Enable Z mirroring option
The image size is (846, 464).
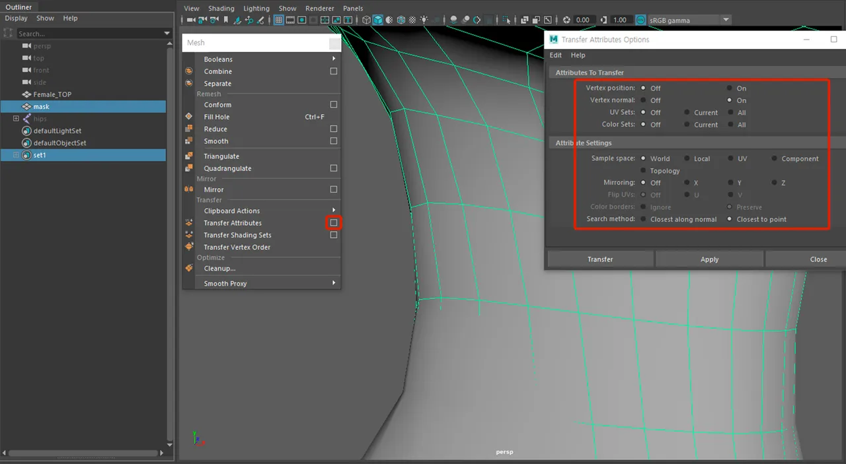tap(773, 182)
